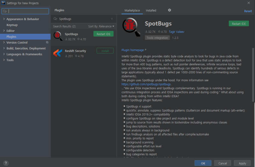Screen dimensions: 255x167
Task: Click the Cancel button
Action: (222, 163)
